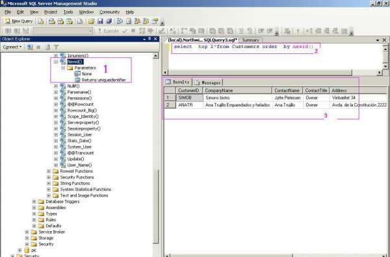This screenshot has height=257, width=390.
Task: Click the Open File folder icon
Action: (x=91, y=21)
